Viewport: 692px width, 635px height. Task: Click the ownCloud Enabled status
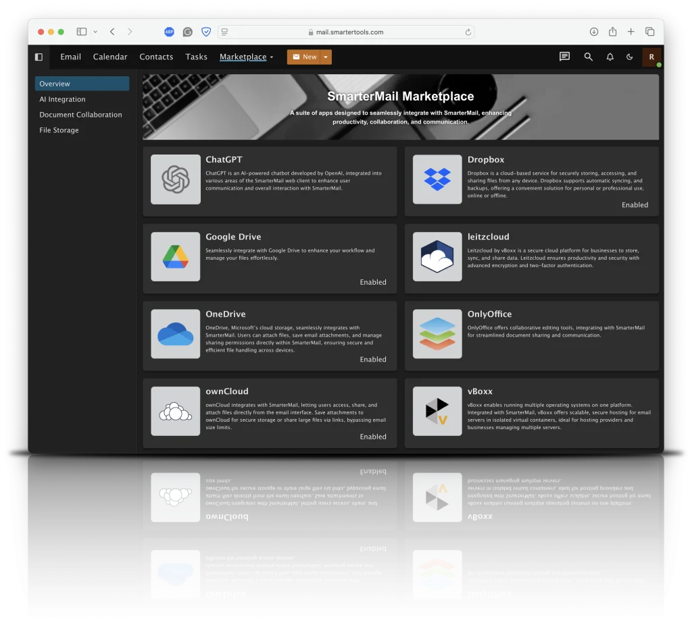pyautogui.click(x=373, y=437)
